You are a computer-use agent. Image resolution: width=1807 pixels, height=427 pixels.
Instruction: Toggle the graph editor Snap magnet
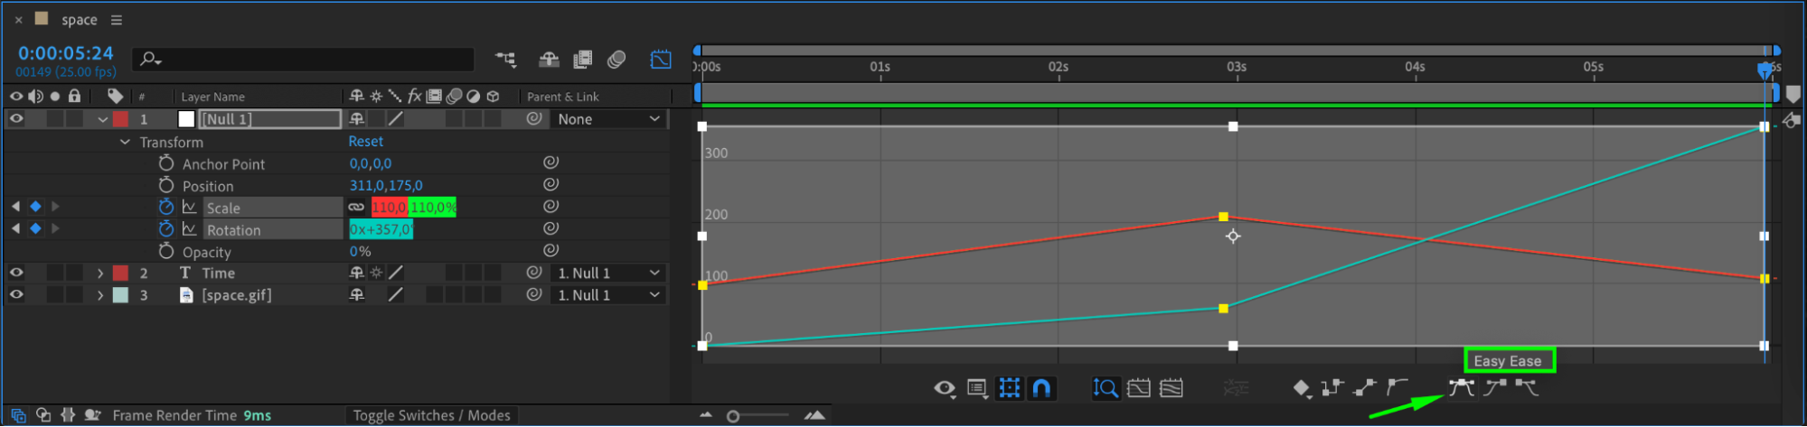pos(1041,388)
